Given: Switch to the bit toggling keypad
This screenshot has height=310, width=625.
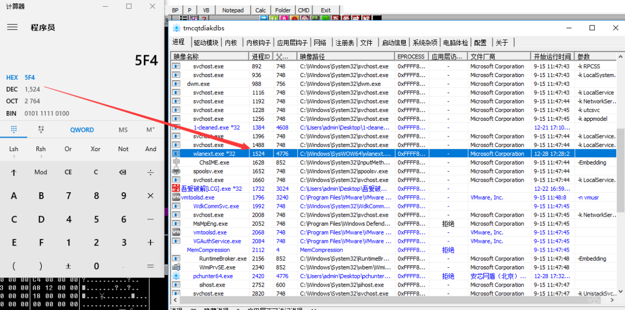Looking at the screenshot, I should (41, 130).
